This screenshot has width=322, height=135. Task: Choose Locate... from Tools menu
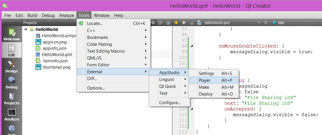[114, 23]
